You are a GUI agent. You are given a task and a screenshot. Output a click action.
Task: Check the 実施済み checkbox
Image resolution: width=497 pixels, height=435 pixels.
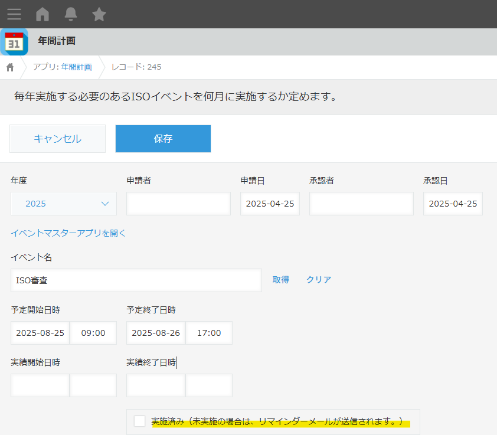[x=139, y=421]
